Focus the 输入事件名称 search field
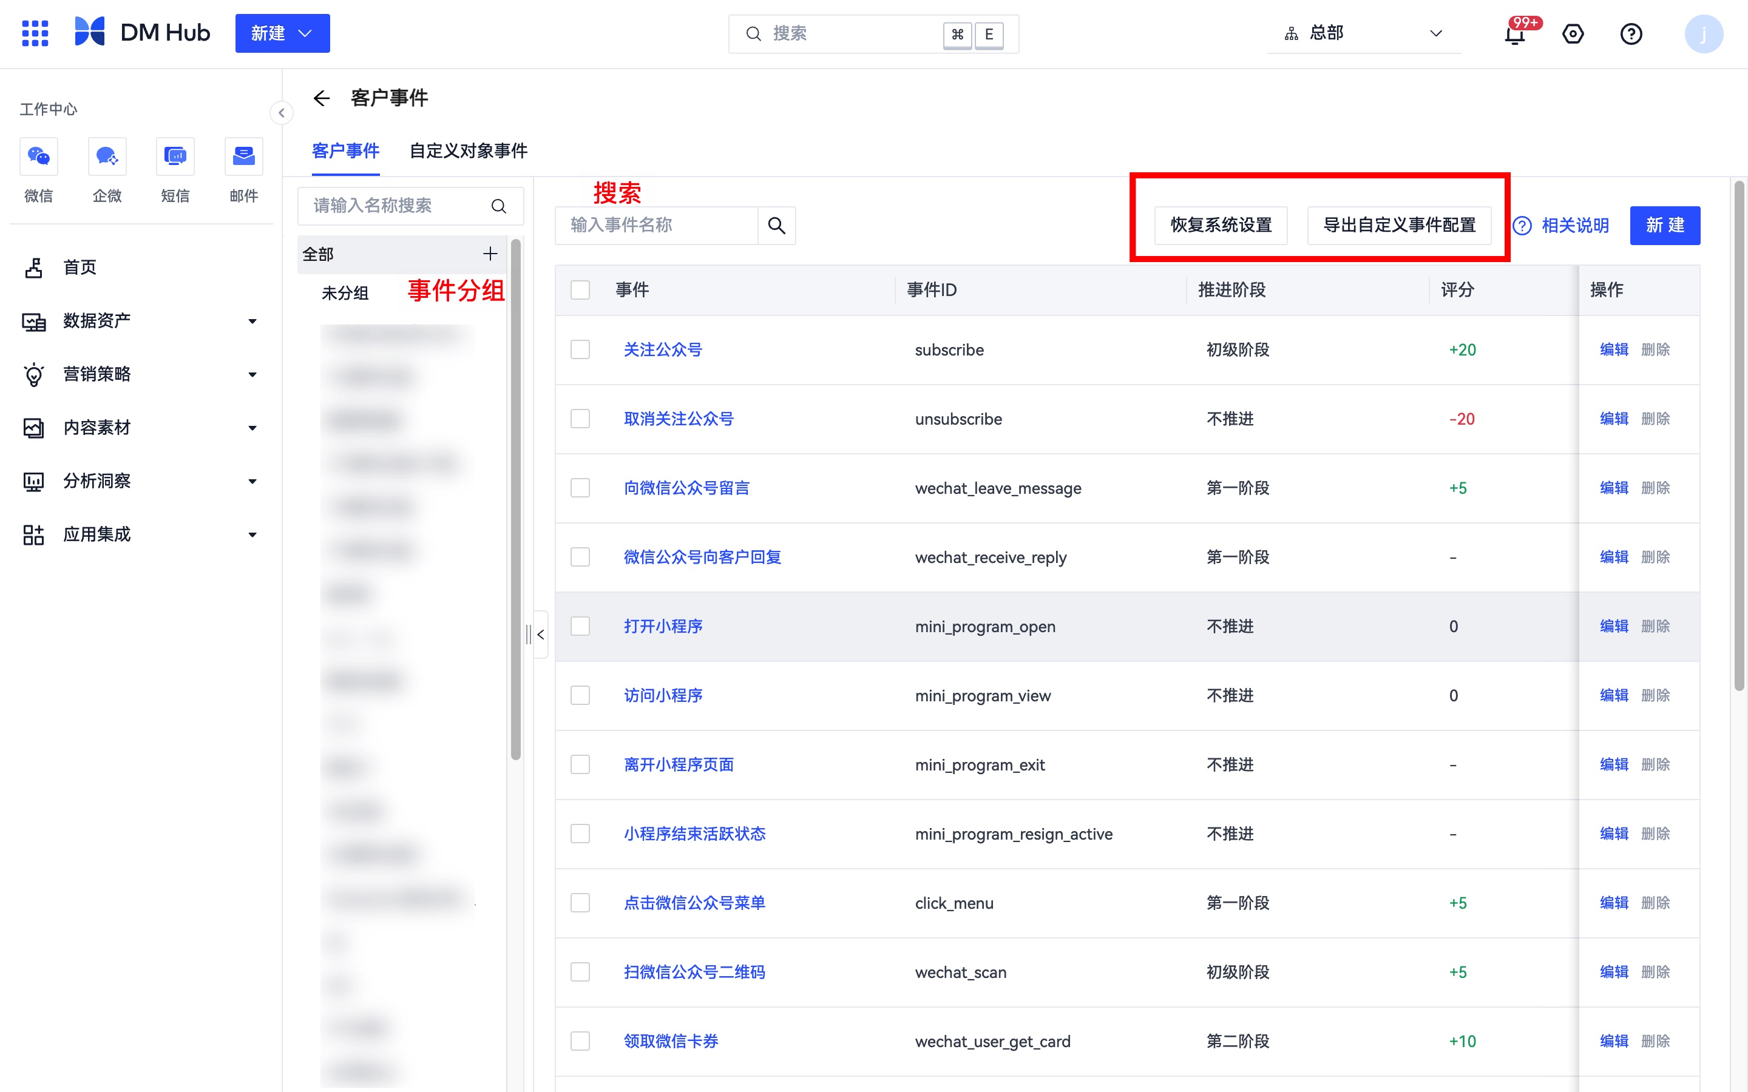 pyautogui.click(x=657, y=225)
